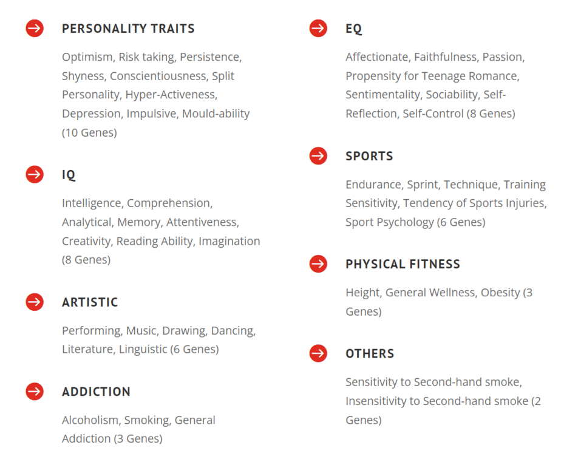Click the red arrow beside Personality Traits
The width and height of the screenshot is (561, 459).
coord(35,29)
